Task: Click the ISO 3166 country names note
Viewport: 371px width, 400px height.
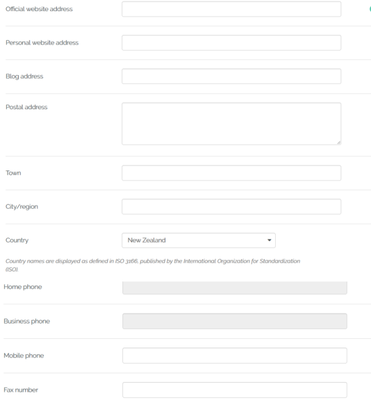Action: pyautogui.click(x=153, y=265)
